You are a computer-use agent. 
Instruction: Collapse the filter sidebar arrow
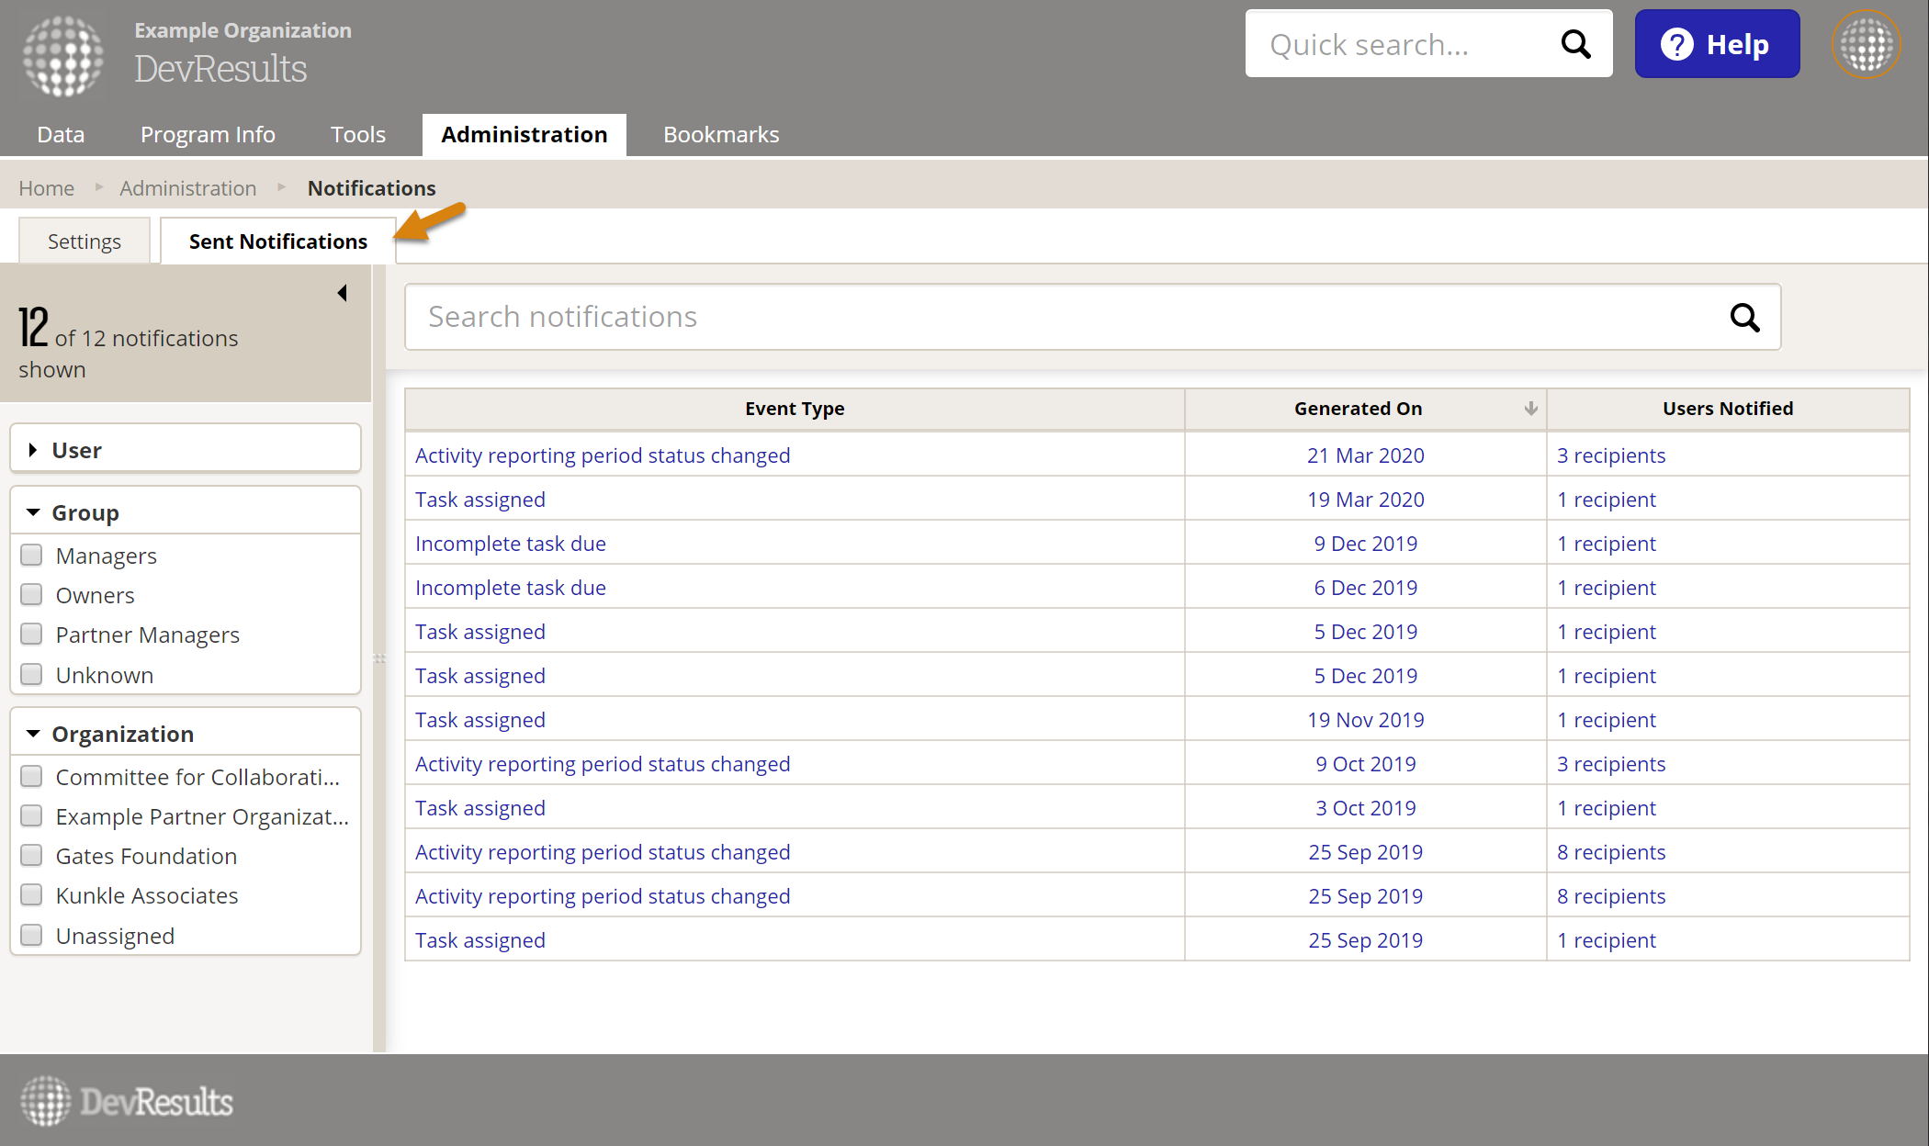coord(342,293)
